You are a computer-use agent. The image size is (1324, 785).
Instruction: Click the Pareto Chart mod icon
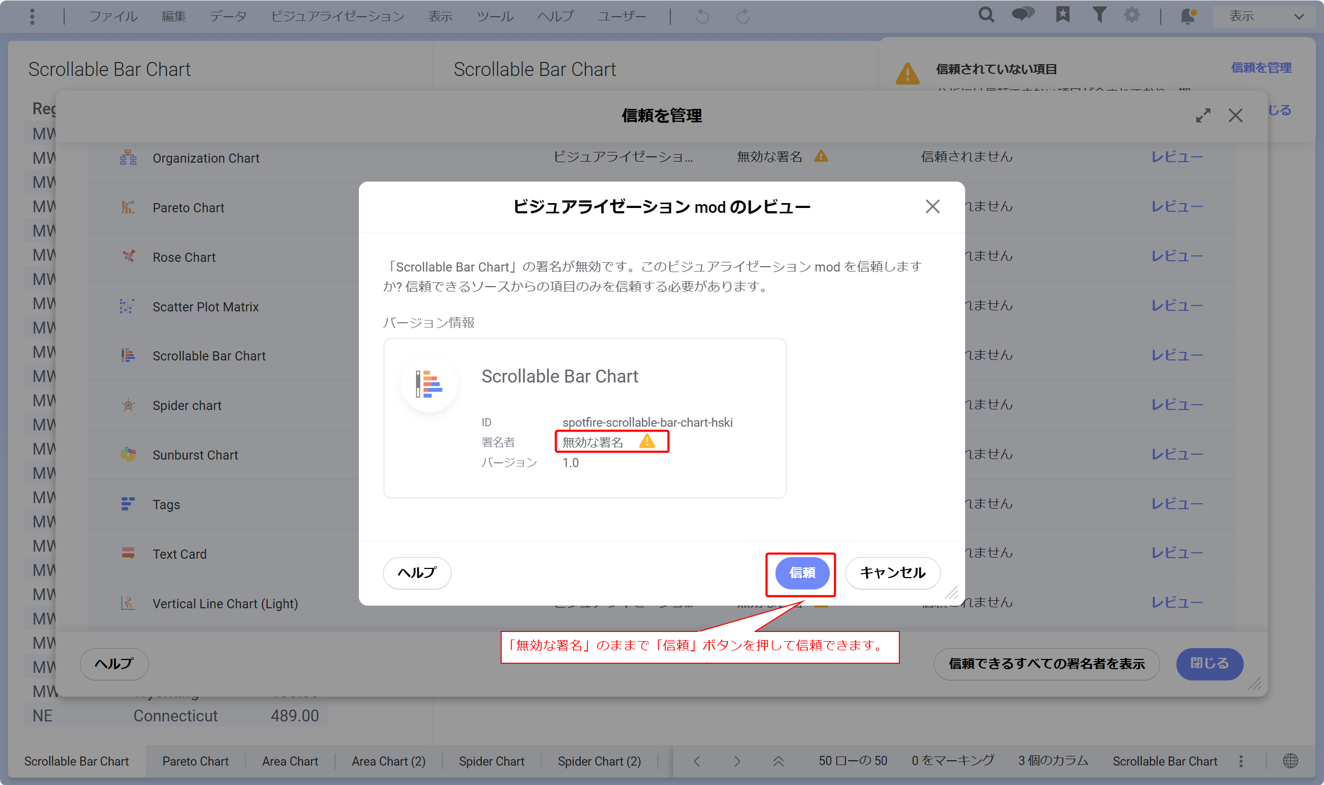pyautogui.click(x=128, y=207)
